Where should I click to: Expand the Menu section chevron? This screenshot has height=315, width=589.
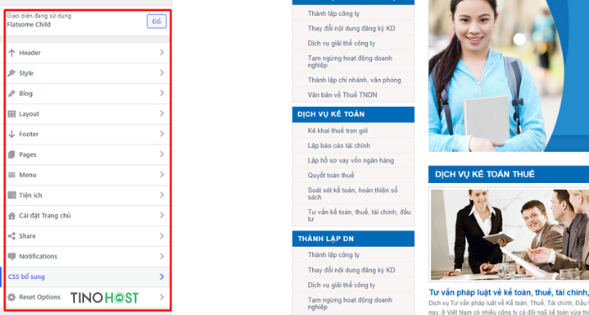162,175
